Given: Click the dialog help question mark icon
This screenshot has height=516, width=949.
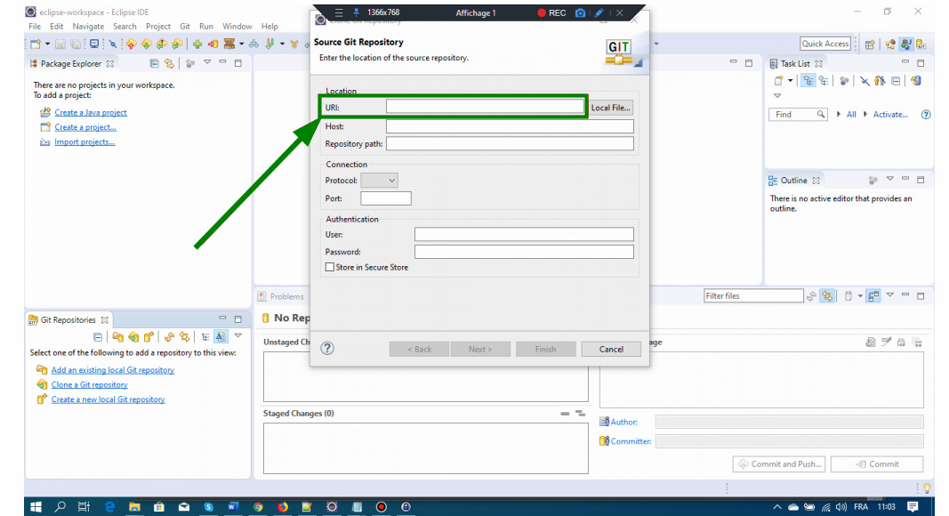Looking at the screenshot, I should point(327,348).
